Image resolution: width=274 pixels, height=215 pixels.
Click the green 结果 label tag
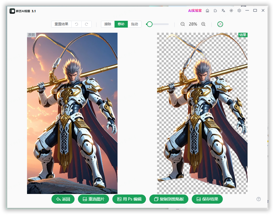point(243,35)
